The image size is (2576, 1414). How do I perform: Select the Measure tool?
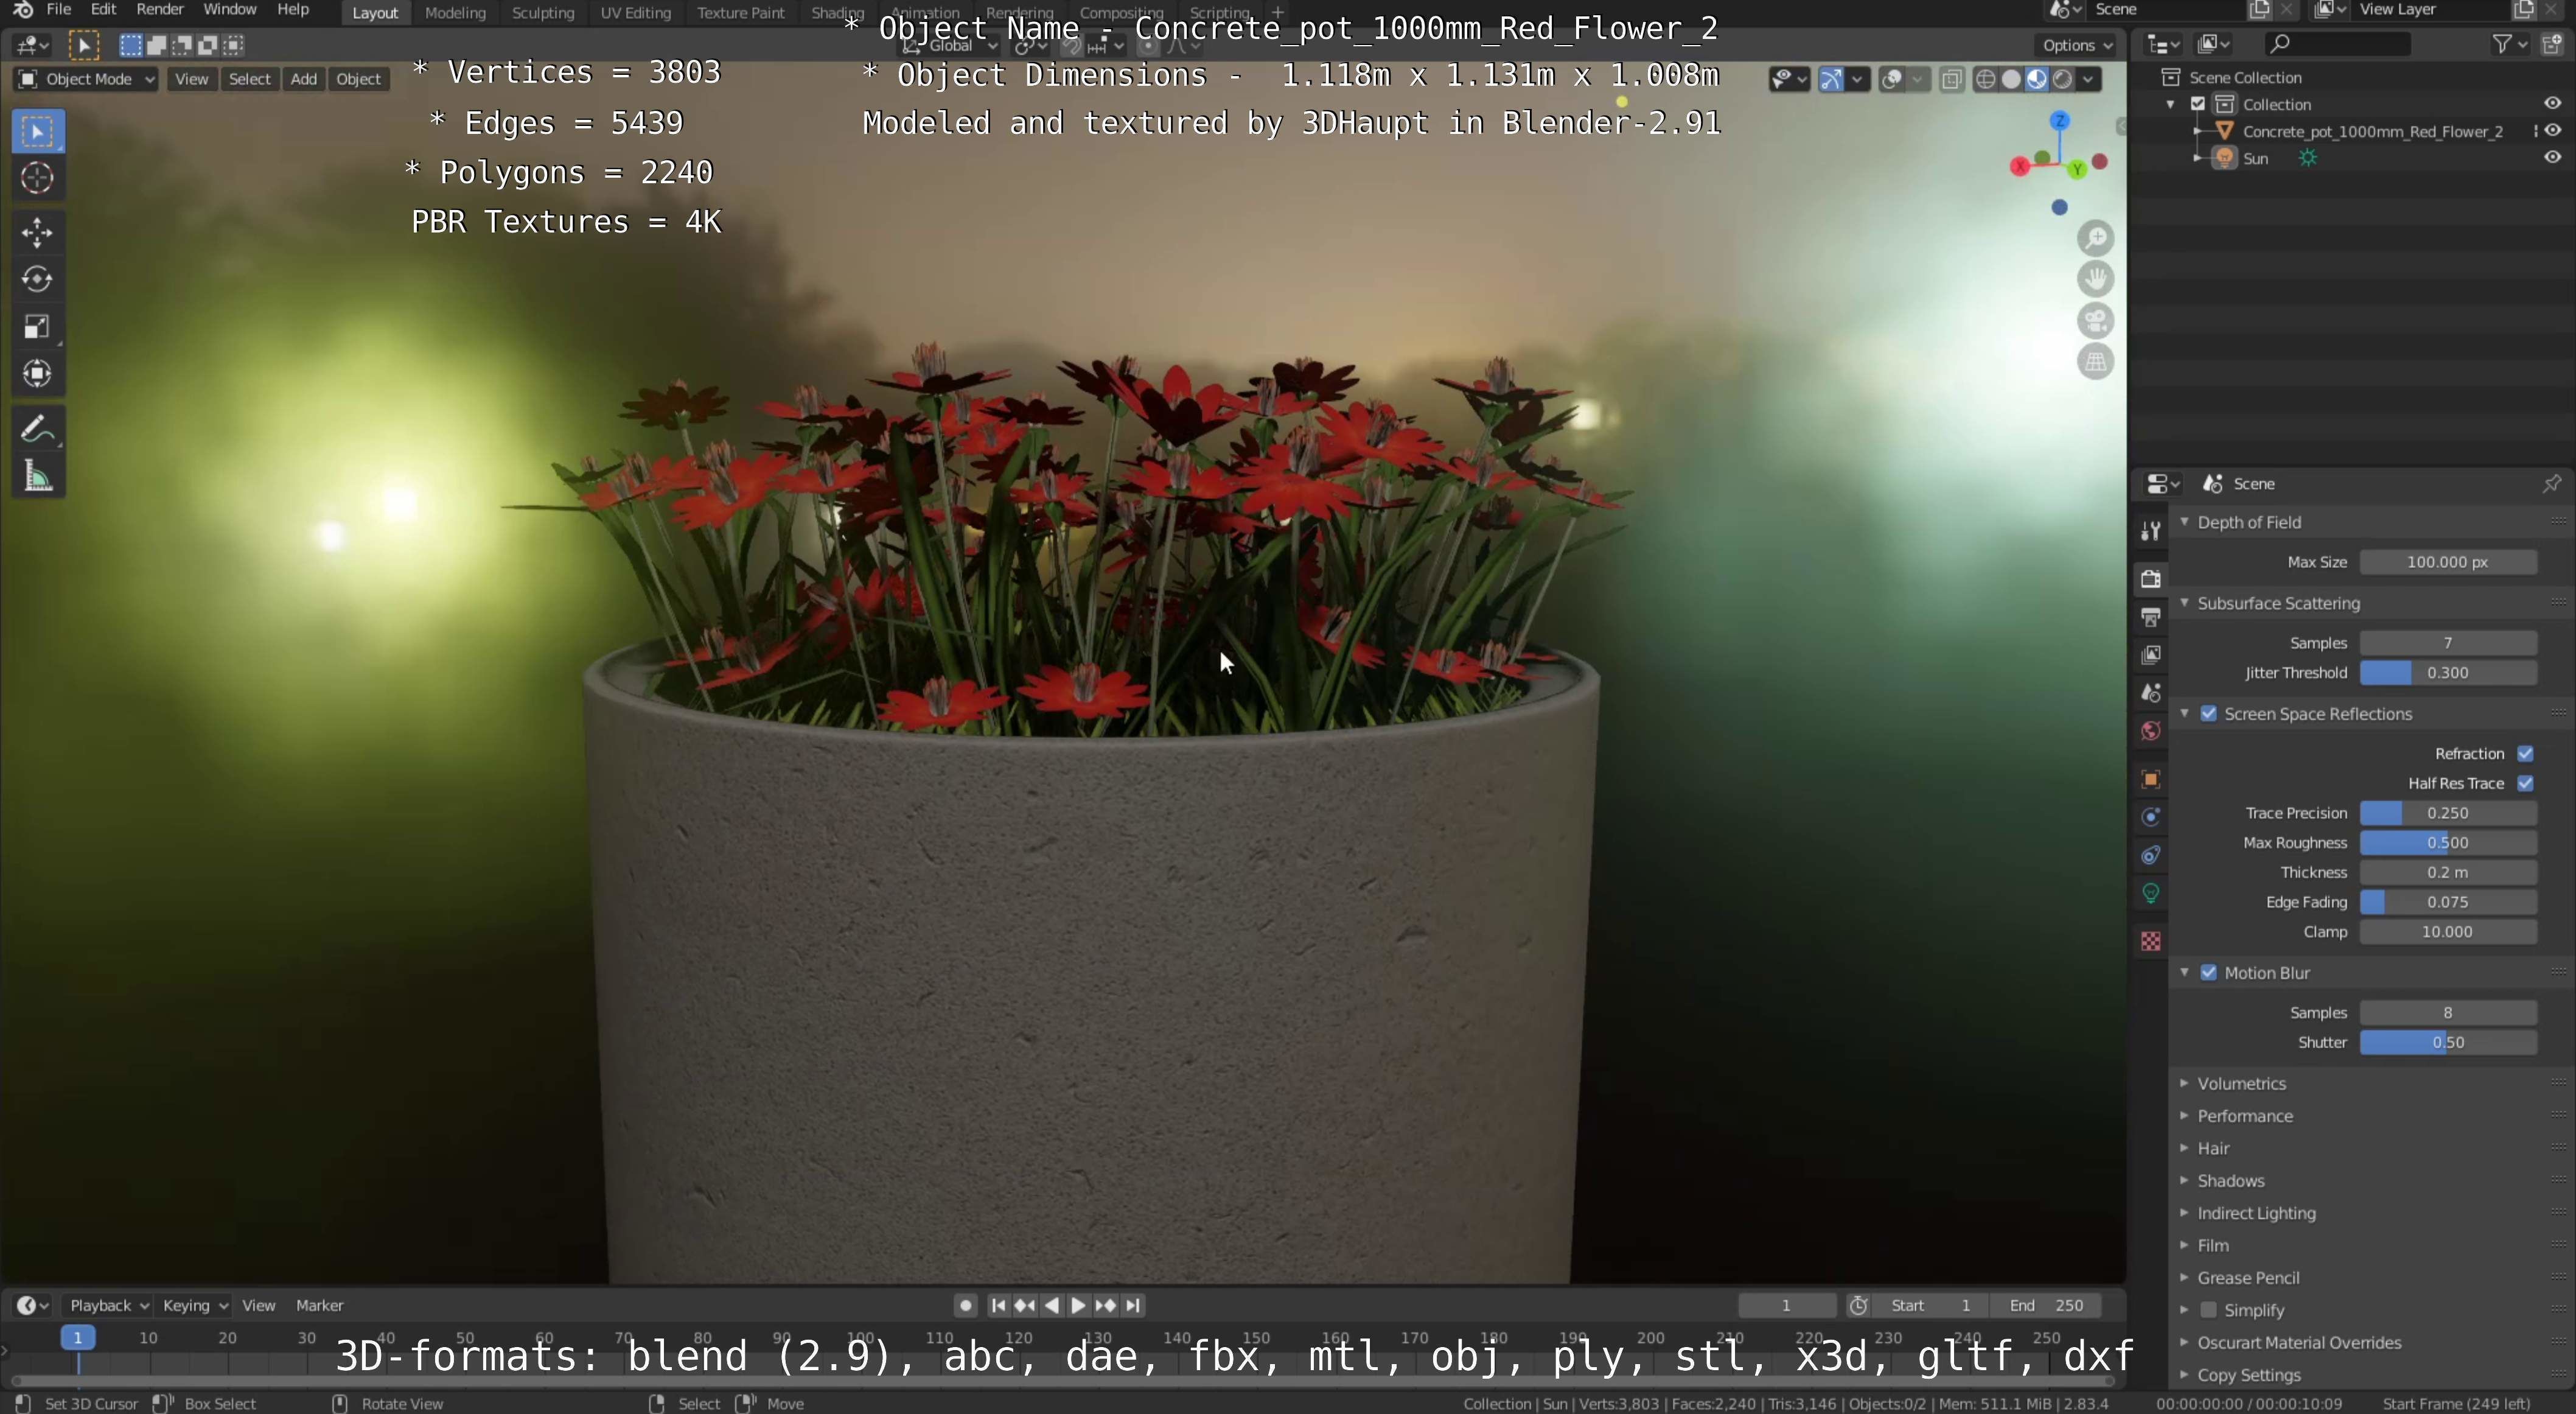pos(38,477)
